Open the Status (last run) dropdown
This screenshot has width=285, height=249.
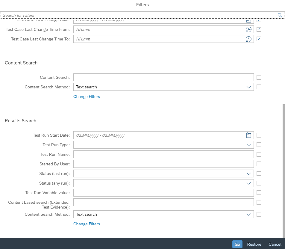pos(248,173)
